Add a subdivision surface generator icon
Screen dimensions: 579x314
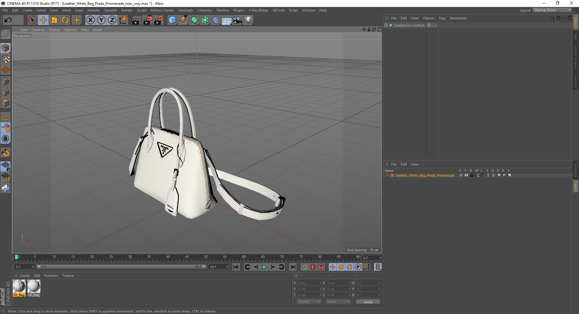(x=195, y=20)
